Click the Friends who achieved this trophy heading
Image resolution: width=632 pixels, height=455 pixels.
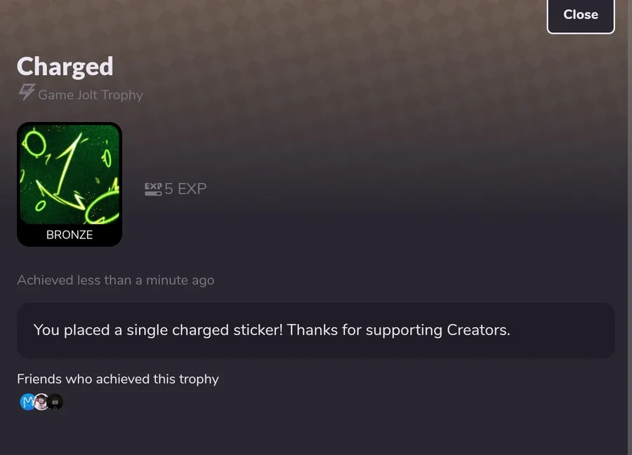tap(118, 379)
